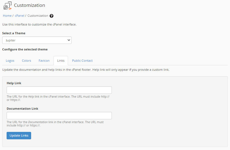
Task: Open the Select a Theme dropdown showing Jupiter
Action: (37, 40)
